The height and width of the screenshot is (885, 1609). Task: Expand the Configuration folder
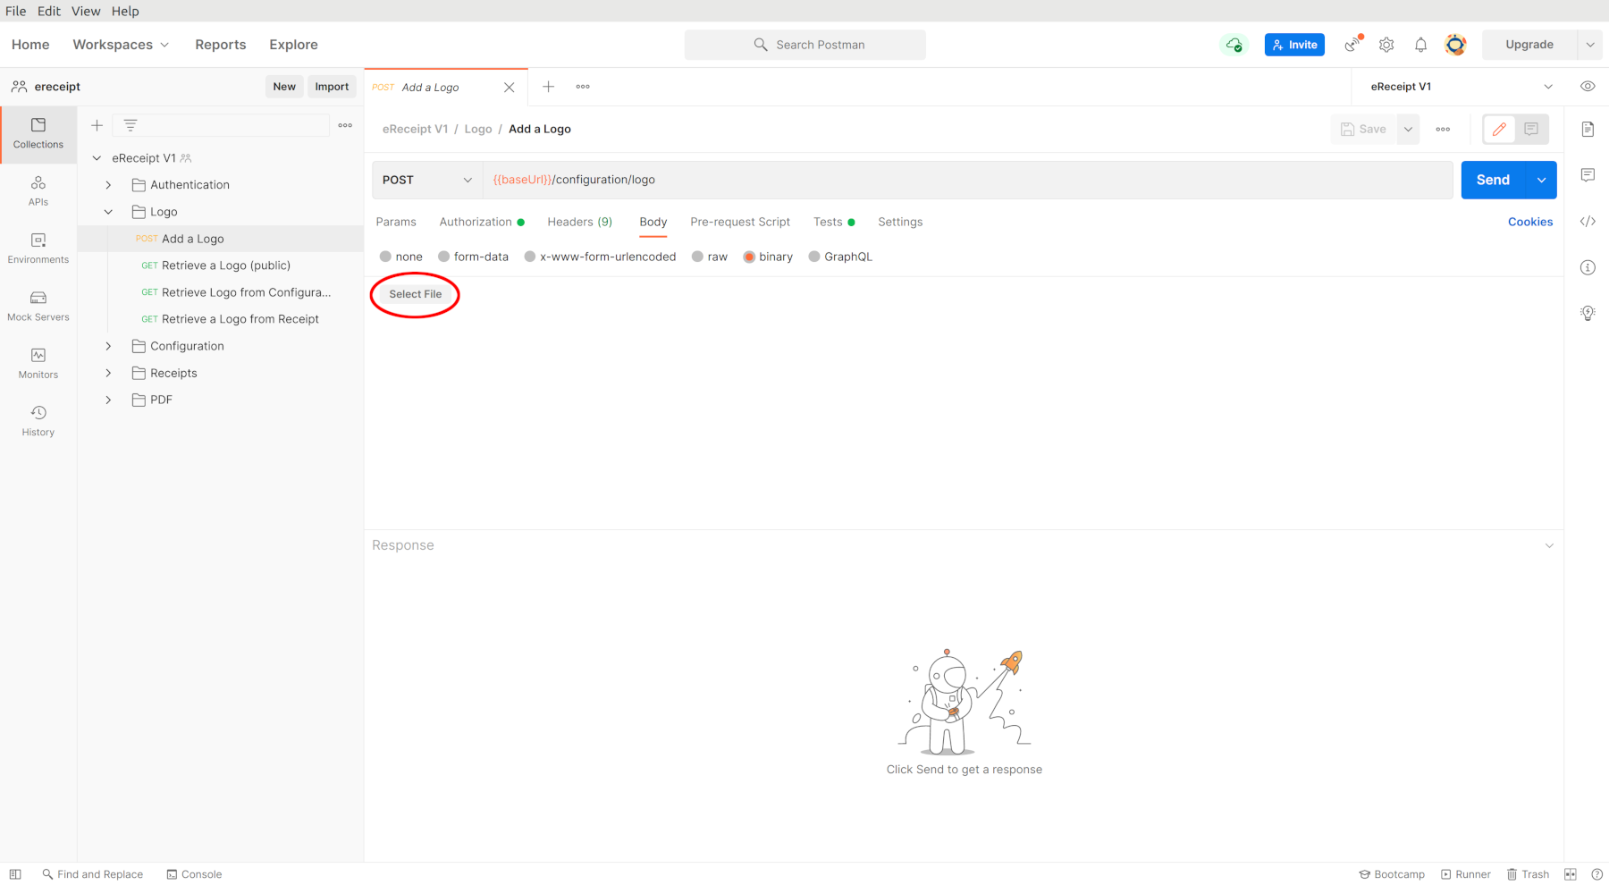(x=108, y=346)
